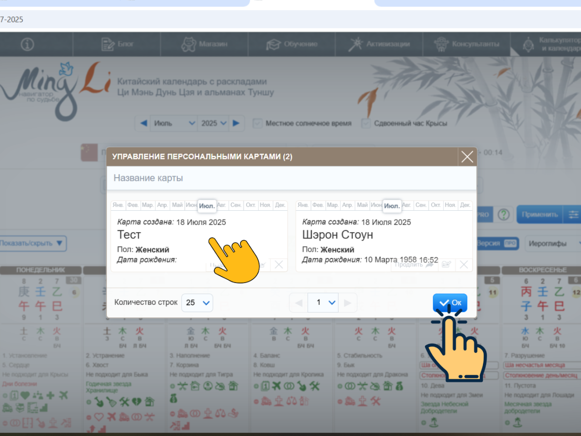
Task: Toggle Сдвоенный час Крысы checkbox
Action: coord(366,123)
